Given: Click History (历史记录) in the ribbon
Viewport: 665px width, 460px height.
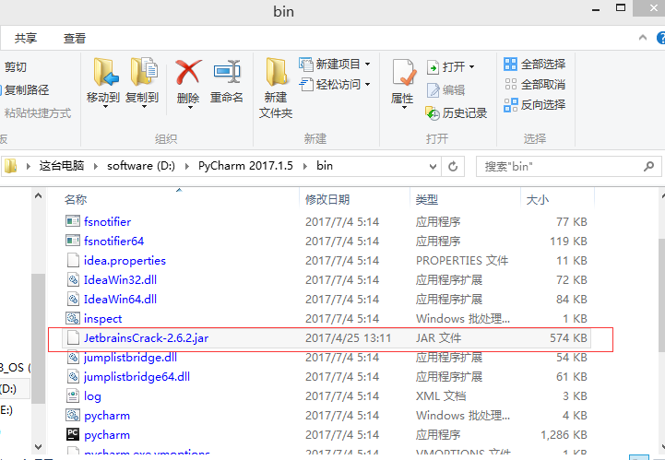Looking at the screenshot, I should click(x=456, y=112).
